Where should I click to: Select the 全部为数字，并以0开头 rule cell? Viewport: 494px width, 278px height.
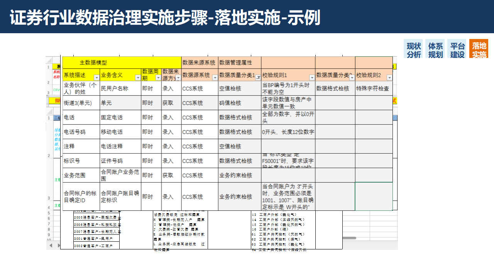[288, 117]
